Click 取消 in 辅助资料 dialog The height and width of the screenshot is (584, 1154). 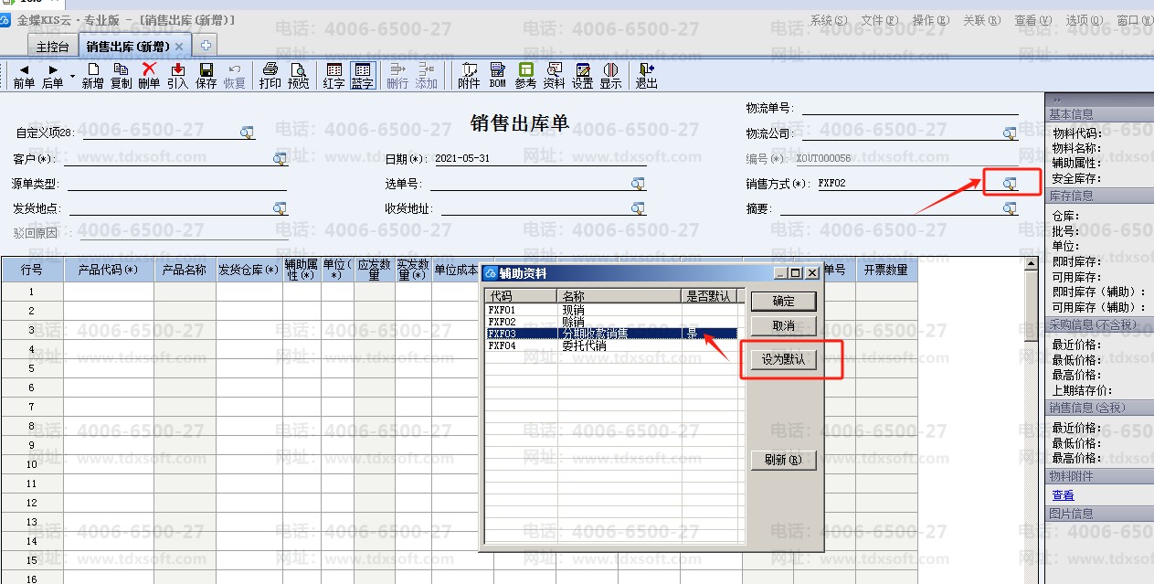pos(783,326)
